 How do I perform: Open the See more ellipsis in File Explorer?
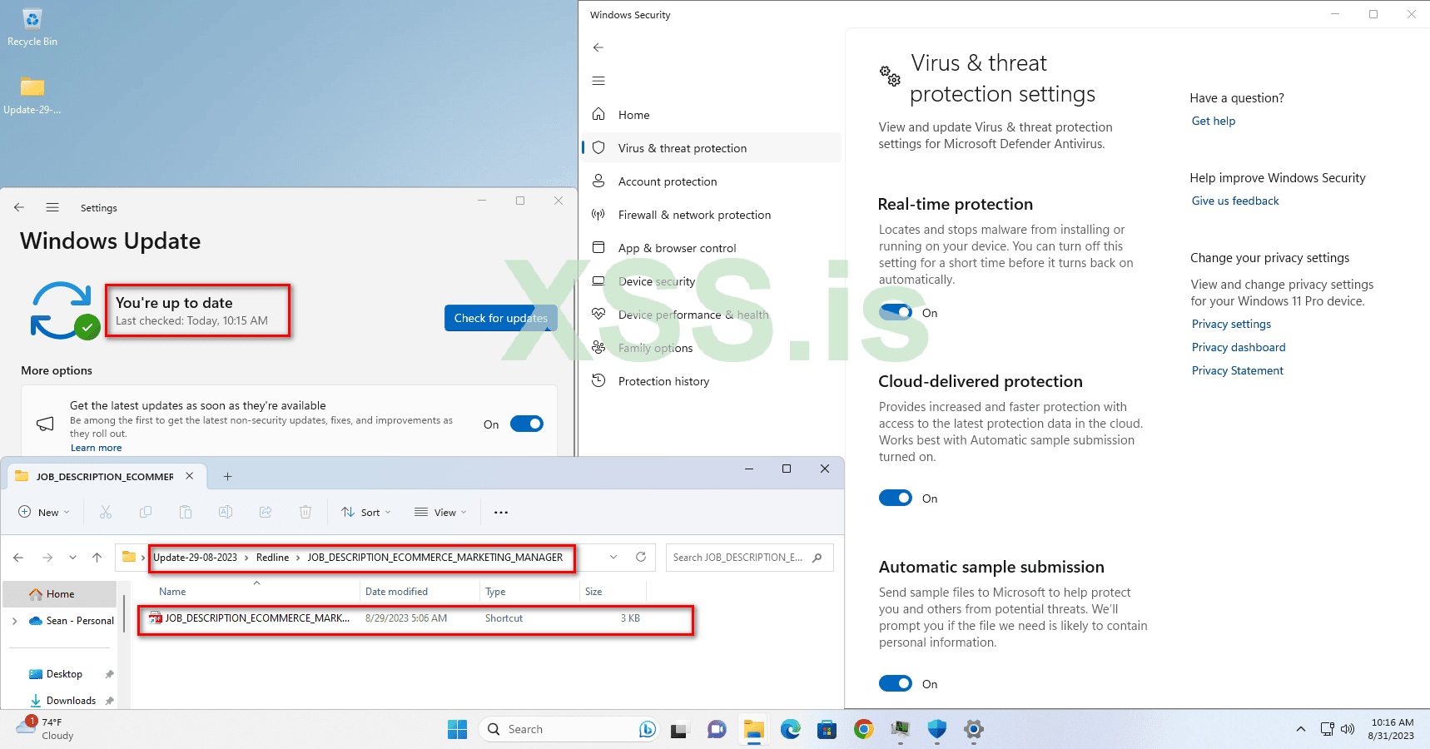click(501, 512)
